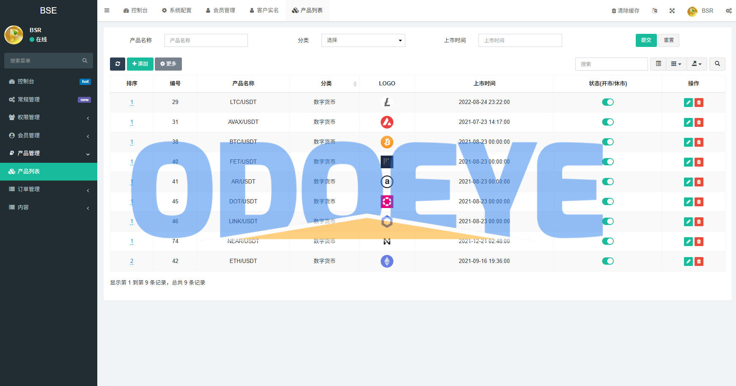Expand the 会员管理 sidebar menu
Screen dimensions: 736x386
pyautogui.click(x=49, y=136)
